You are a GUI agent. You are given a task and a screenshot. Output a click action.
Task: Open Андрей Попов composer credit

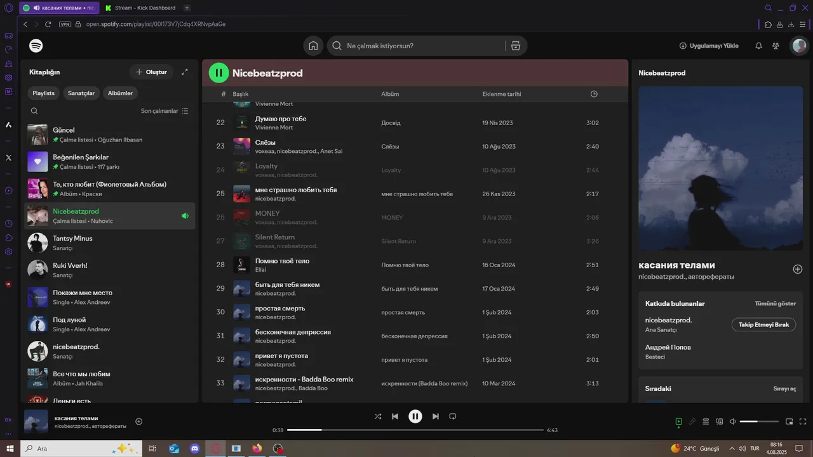click(x=668, y=347)
